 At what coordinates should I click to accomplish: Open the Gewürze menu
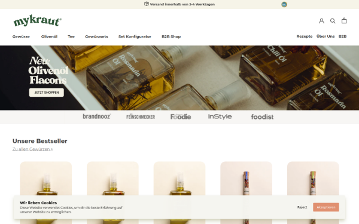click(21, 36)
